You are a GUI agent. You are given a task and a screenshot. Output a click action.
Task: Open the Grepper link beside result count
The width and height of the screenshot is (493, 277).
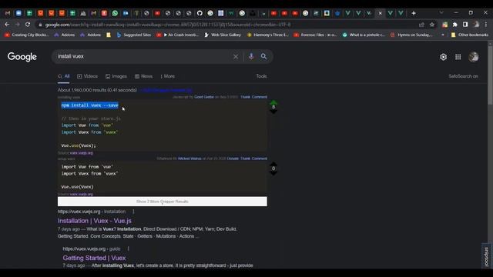tap(166, 90)
